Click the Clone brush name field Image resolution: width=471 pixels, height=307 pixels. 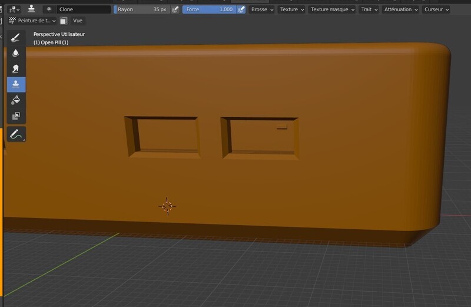tap(84, 9)
